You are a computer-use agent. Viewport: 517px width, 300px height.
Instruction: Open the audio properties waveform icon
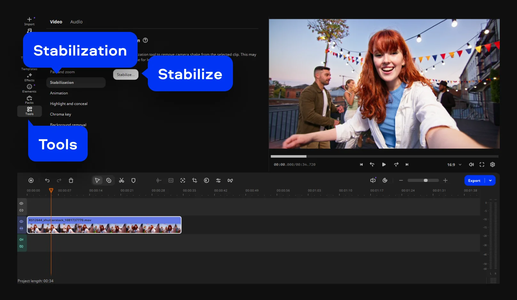pos(159,180)
